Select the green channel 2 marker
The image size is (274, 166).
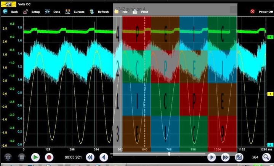270,37
